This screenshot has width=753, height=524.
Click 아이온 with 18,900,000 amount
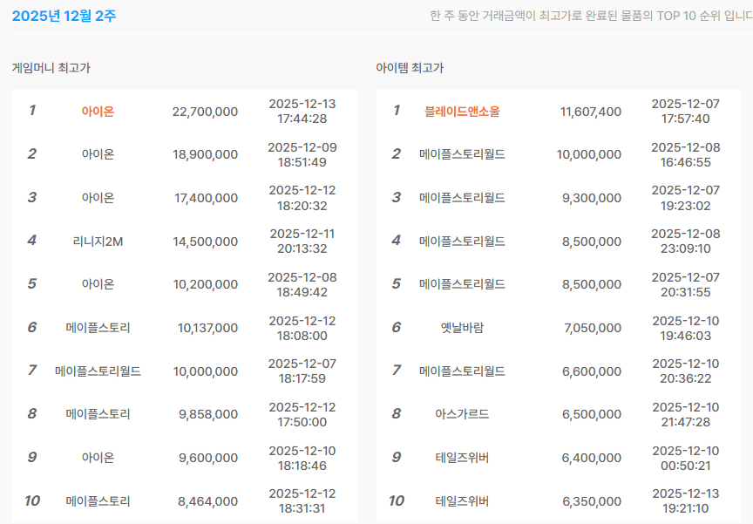[x=98, y=154]
